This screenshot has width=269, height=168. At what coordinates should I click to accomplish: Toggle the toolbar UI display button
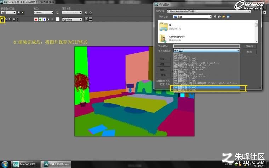tap(91, 19)
